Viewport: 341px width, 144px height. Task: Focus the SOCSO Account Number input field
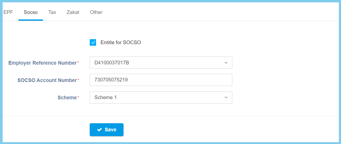pyautogui.click(x=161, y=80)
